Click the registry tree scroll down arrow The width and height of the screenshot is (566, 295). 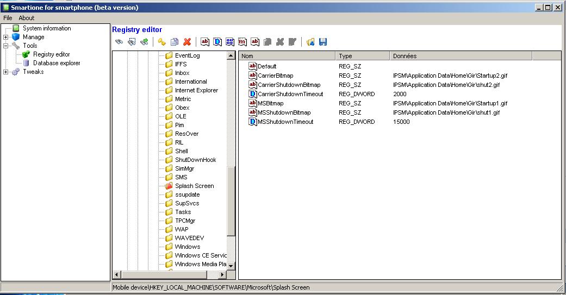point(231,266)
